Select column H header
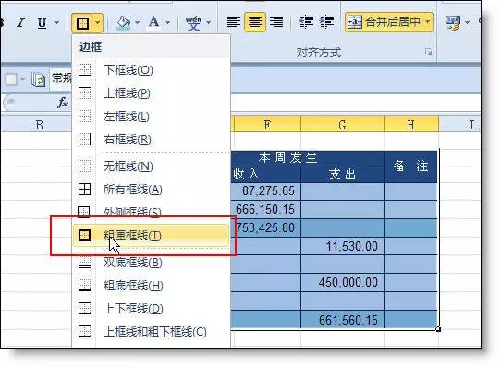The height and width of the screenshot is (368, 501). 411,125
